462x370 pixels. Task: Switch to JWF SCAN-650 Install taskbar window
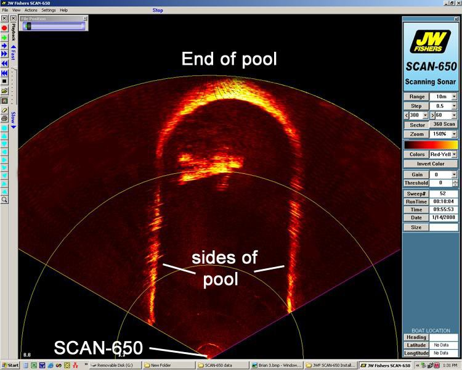pos(330,365)
